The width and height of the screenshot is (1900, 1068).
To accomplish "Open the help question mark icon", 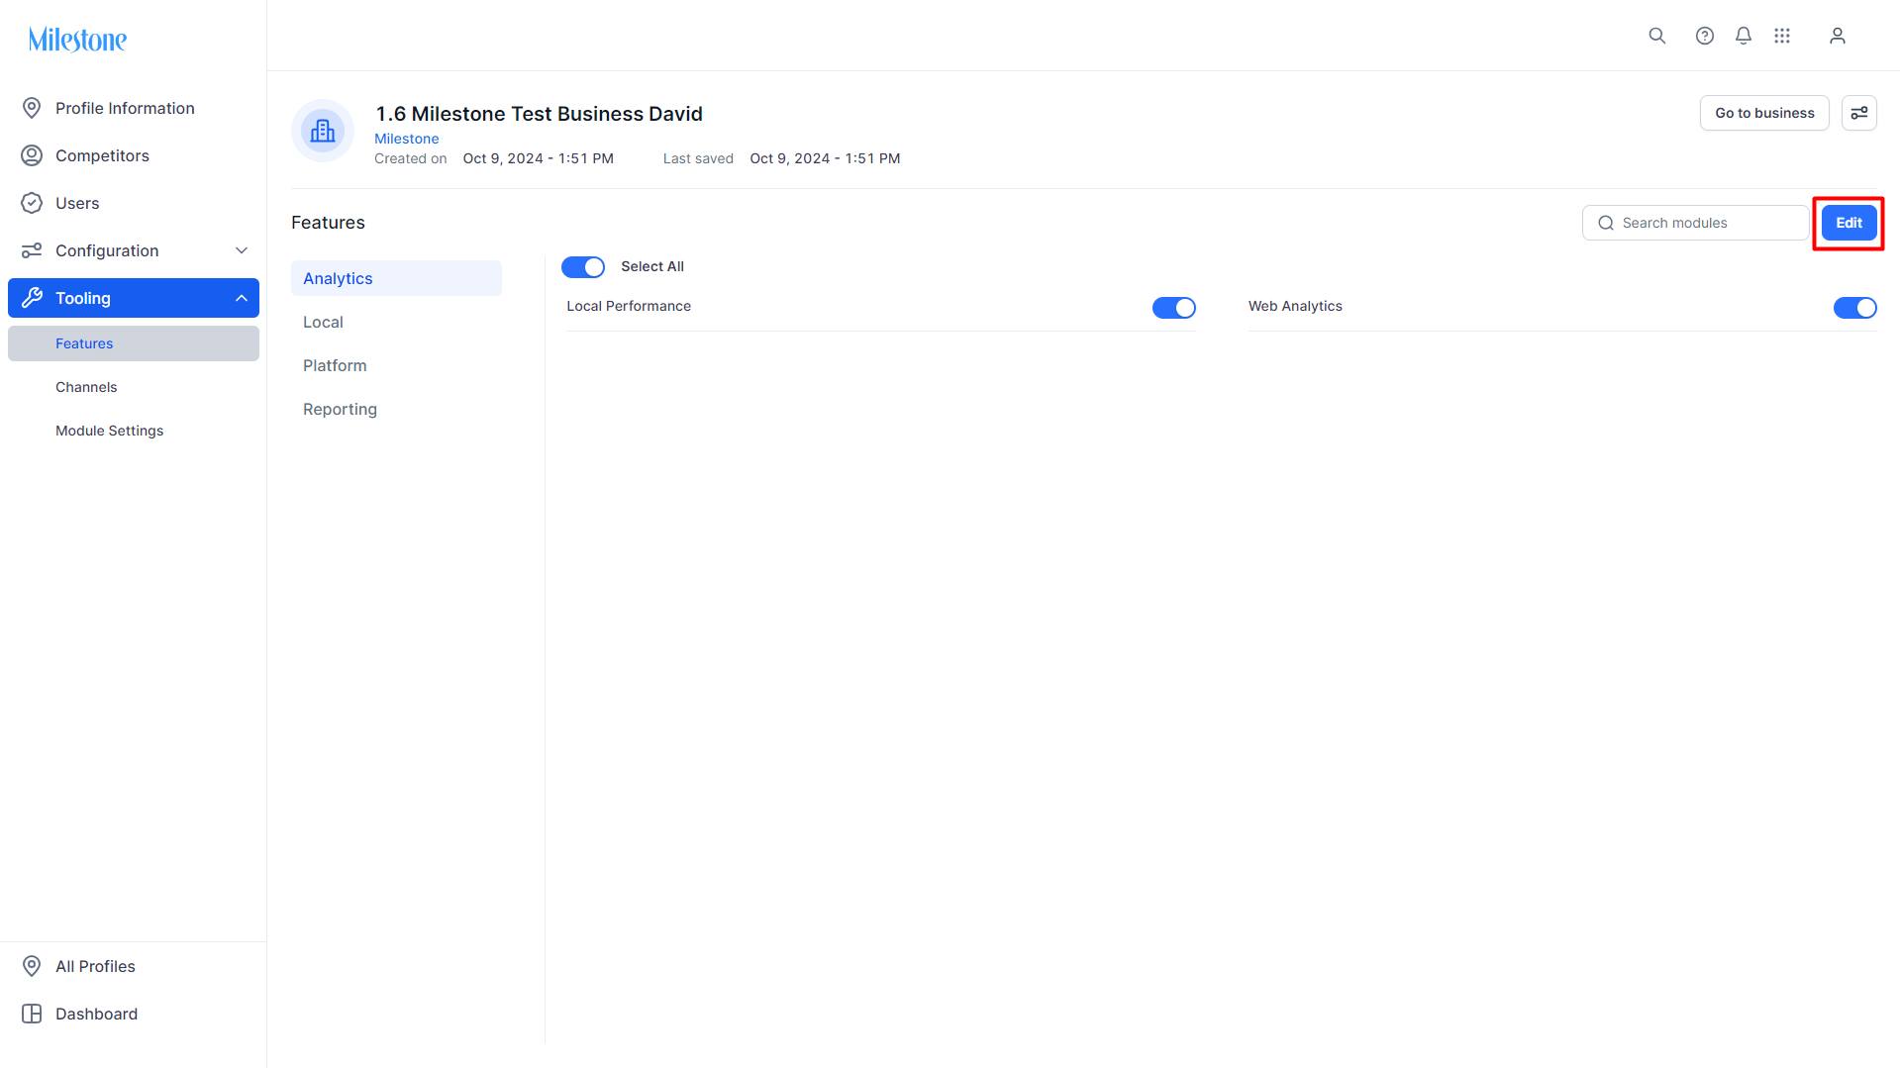I will 1705,36.
